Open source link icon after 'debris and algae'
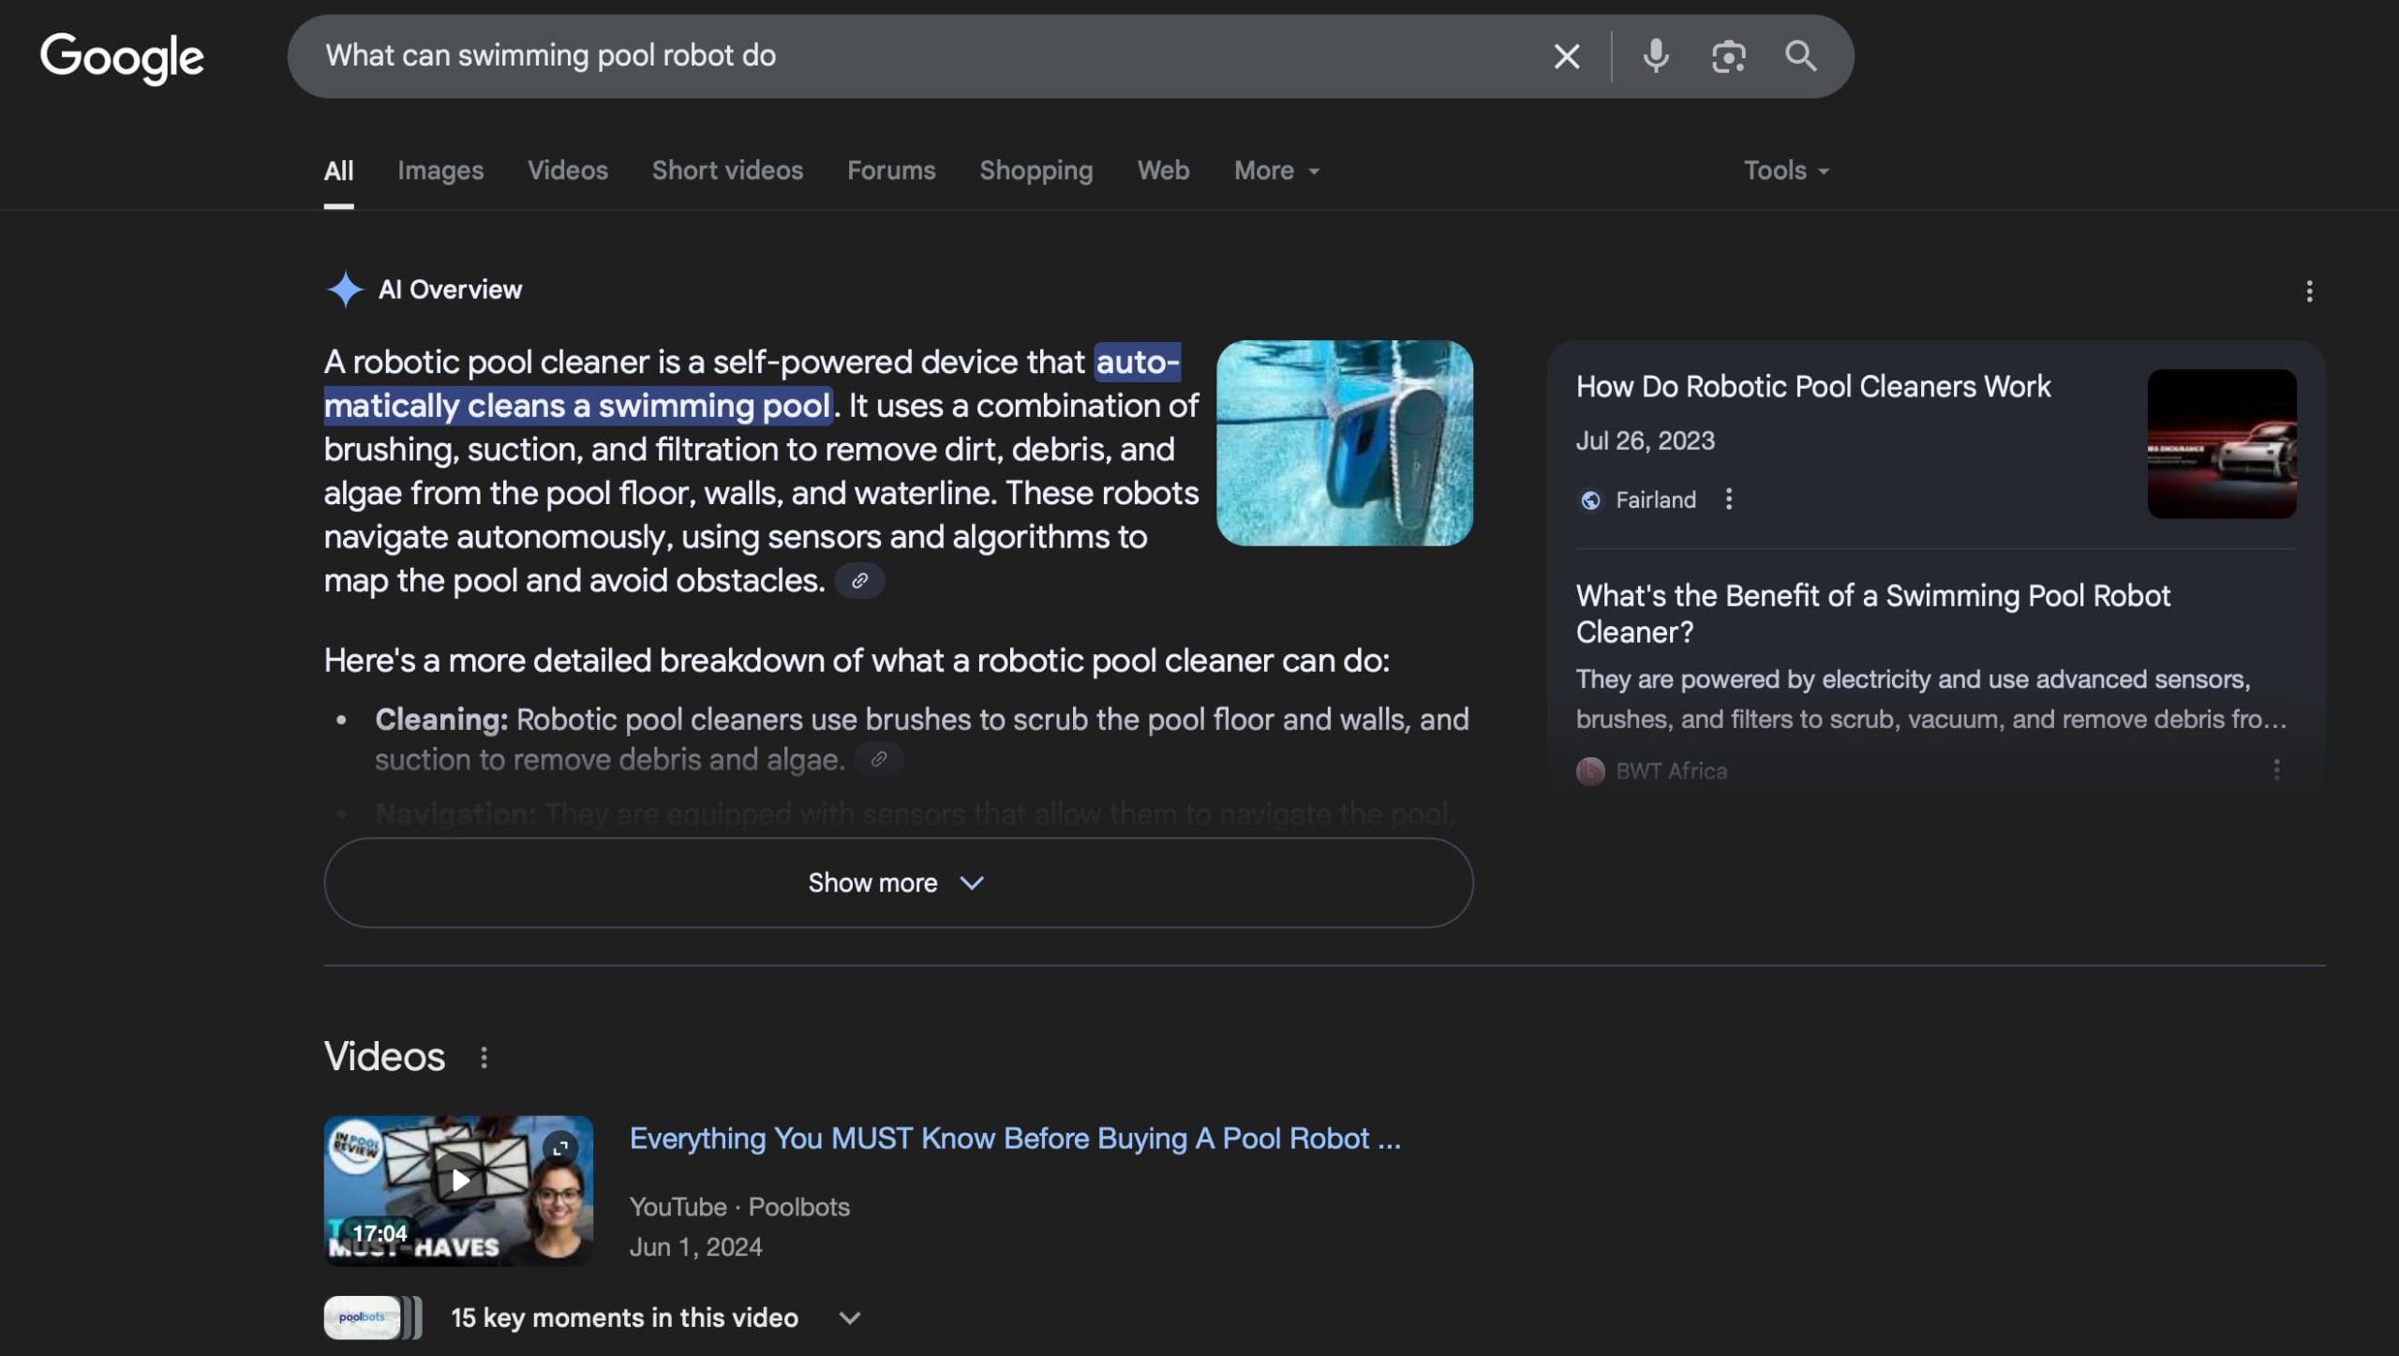The width and height of the screenshot is (2399, 1356). point(878,759)
